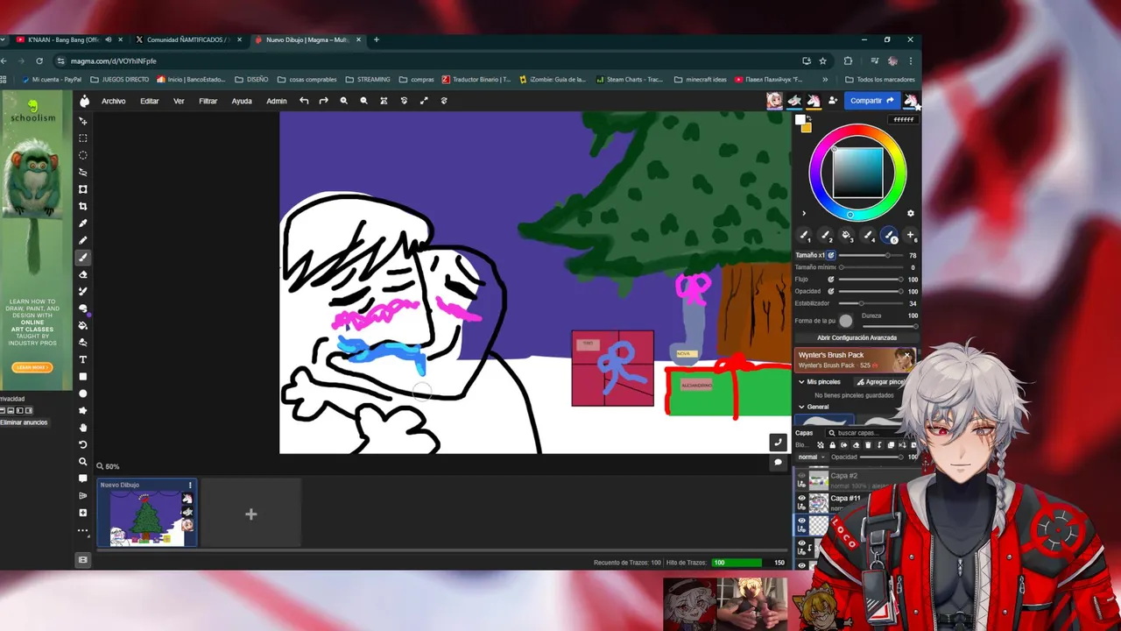
Task: Select the Rotate view tool
Action: (83, 444)
